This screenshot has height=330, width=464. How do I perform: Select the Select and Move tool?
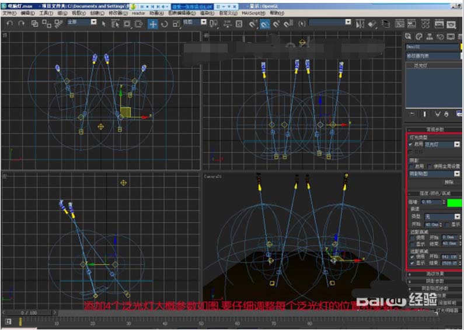(152, 24)
